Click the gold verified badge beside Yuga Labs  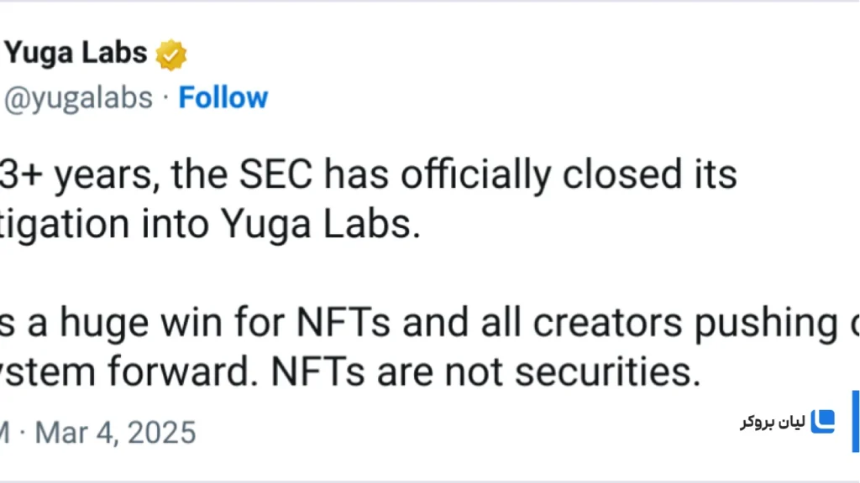click(x=171, y=55)
